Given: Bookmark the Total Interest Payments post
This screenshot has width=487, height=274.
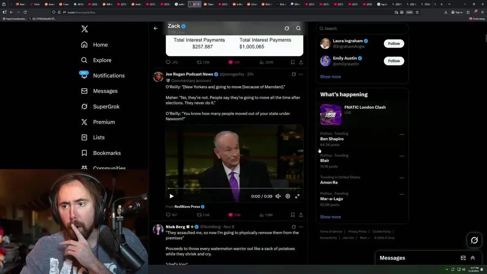Looking at the screenshot, I should click(x=293, y=62).
